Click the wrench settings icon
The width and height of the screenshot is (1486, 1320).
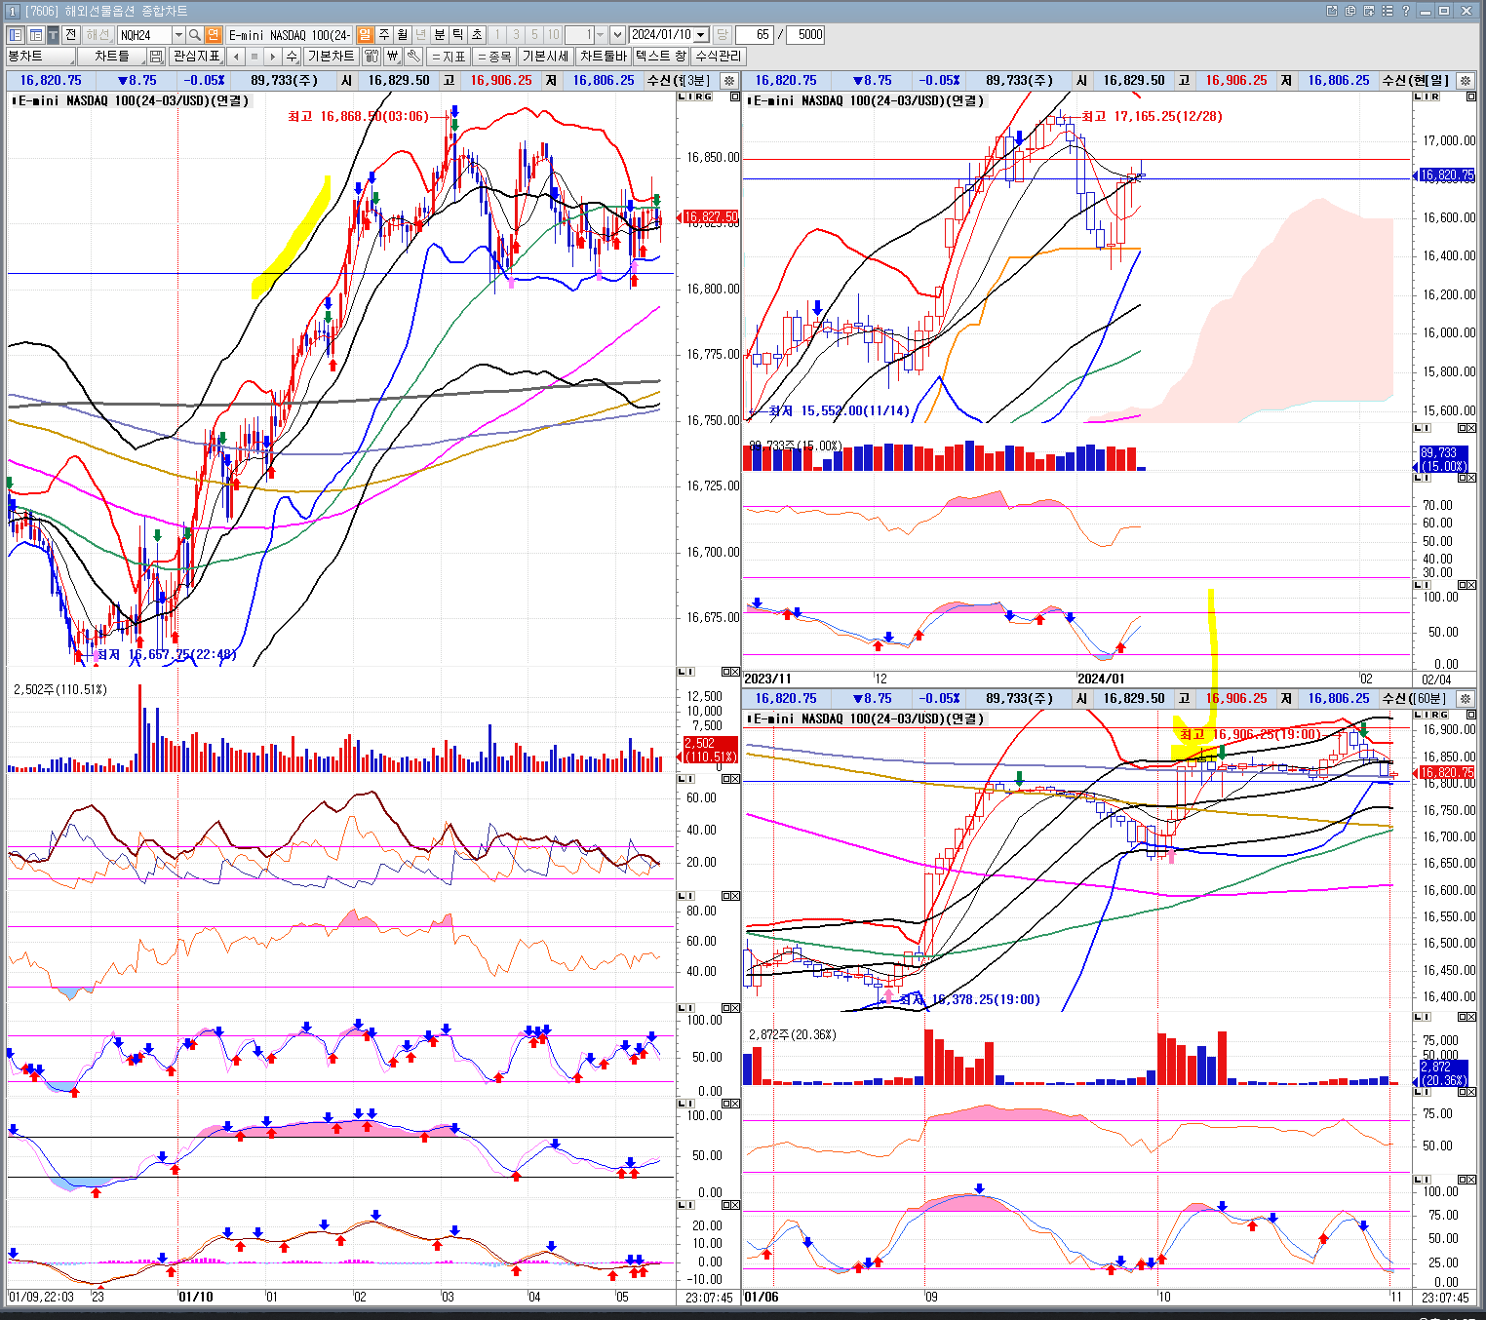tap(413, 57)
